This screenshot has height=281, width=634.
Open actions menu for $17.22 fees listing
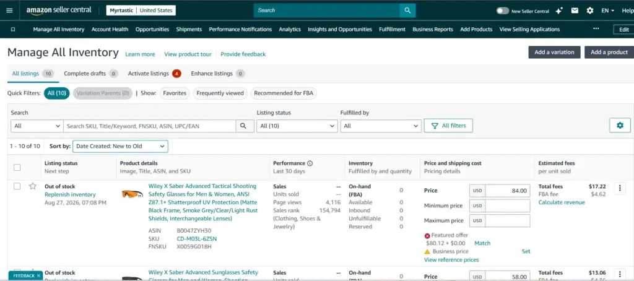tap(620, 188)
